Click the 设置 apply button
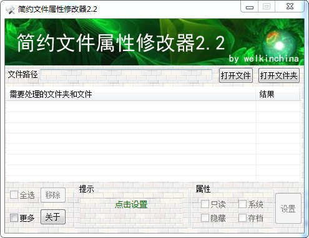Screen dimensions: 309x238 288,209
